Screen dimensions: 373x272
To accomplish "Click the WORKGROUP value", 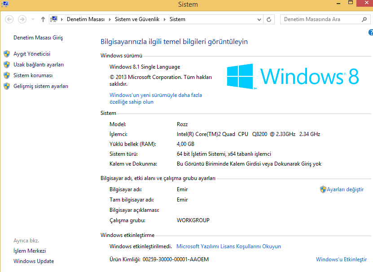I will click(x=193, y=220).
